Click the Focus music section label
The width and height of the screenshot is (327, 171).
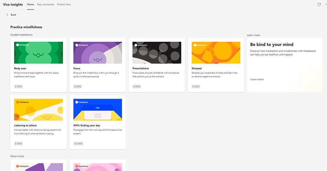coord(17,156)
